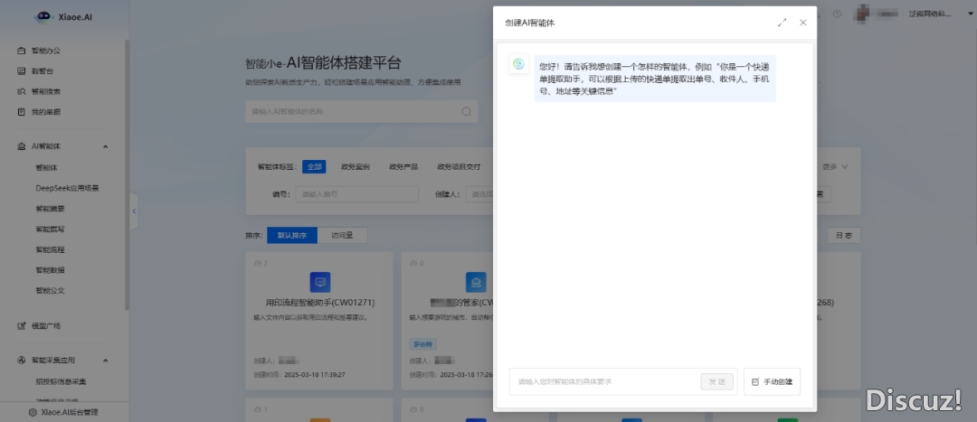The height and width of the screenshot is (422, 977).
Task: Click the greeting message bubble in dialog
Action: coord(655,79)
